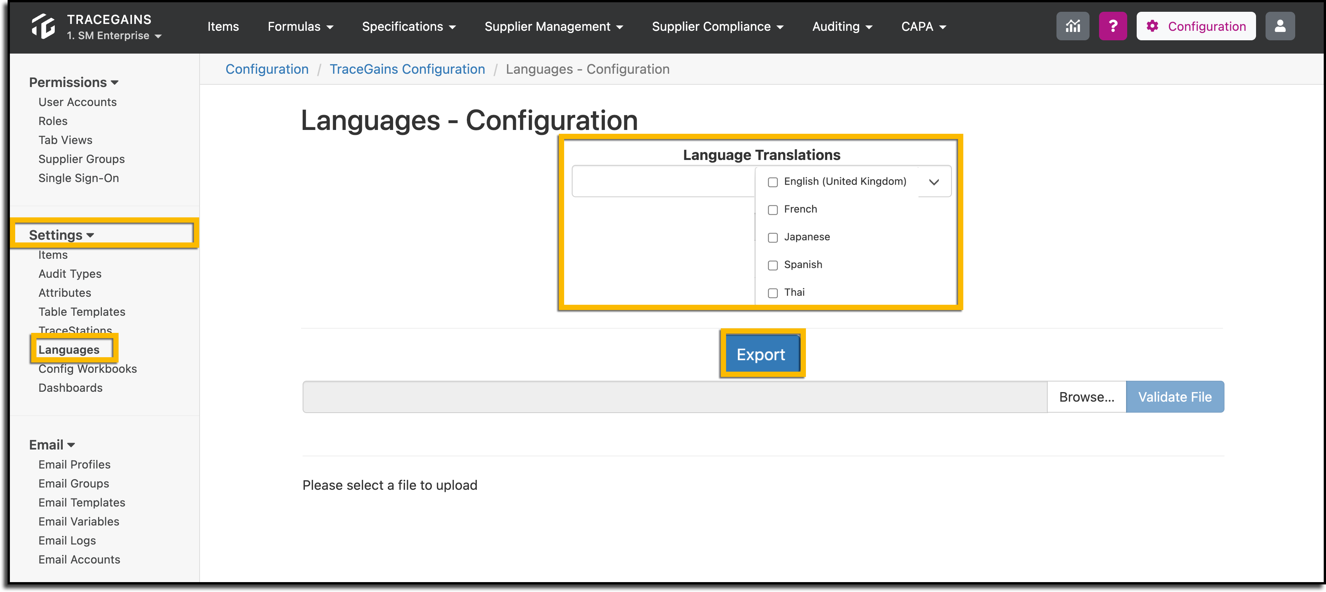Click the file upload path field
This screenshot has width=1326, height=592.
coord(675,397)
